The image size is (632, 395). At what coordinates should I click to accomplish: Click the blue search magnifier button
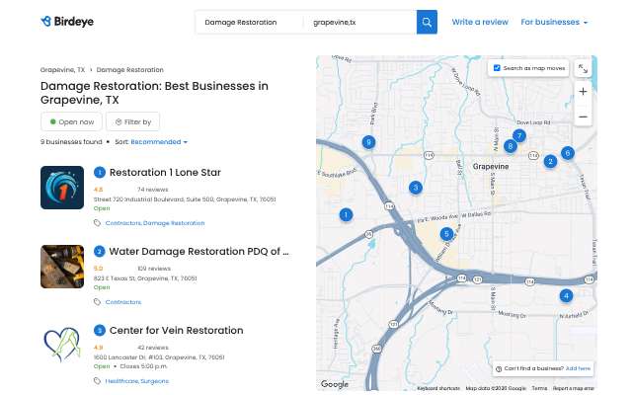(427, 22)
